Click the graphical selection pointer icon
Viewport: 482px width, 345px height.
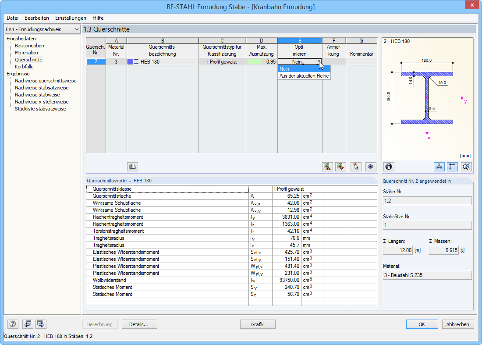[x=356, y=167]
